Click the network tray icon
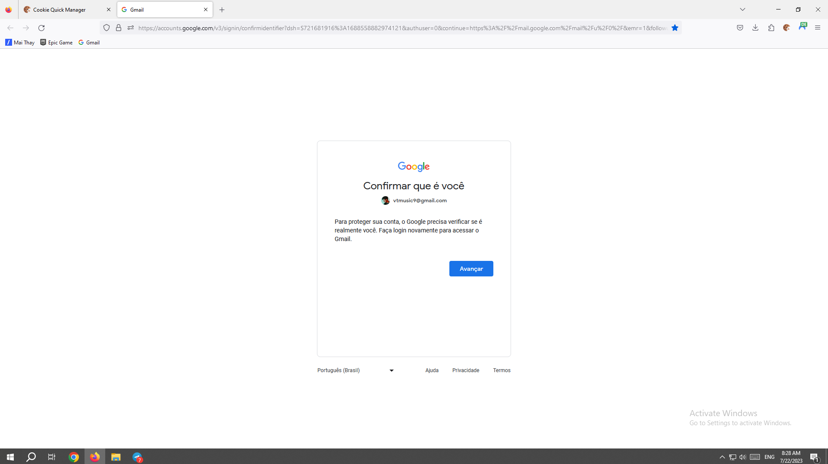 (733, 457)
